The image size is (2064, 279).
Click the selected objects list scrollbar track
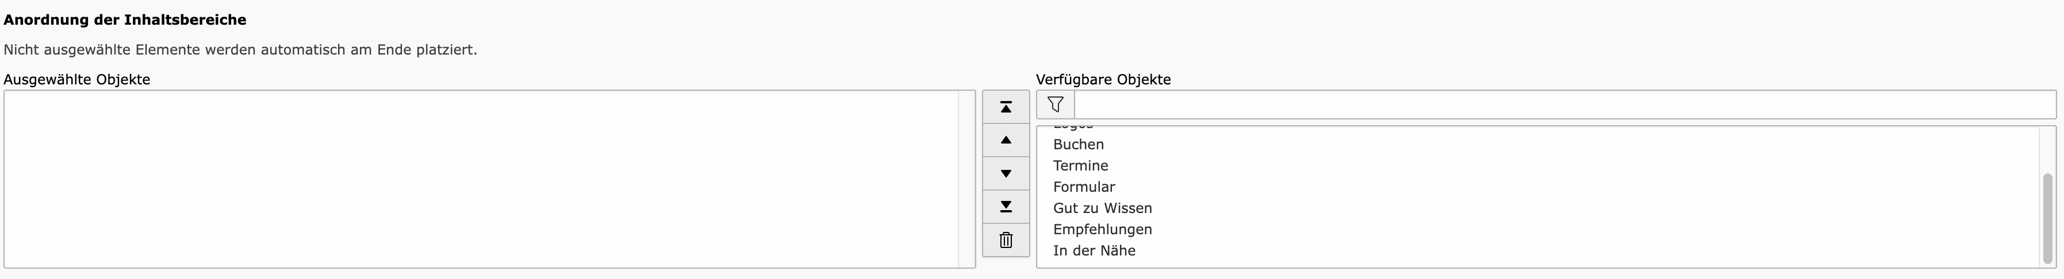(966, 179)
